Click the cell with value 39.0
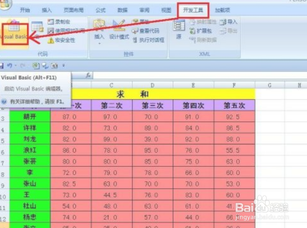Viewport: 307px width, 228px height. click(153, 139)
